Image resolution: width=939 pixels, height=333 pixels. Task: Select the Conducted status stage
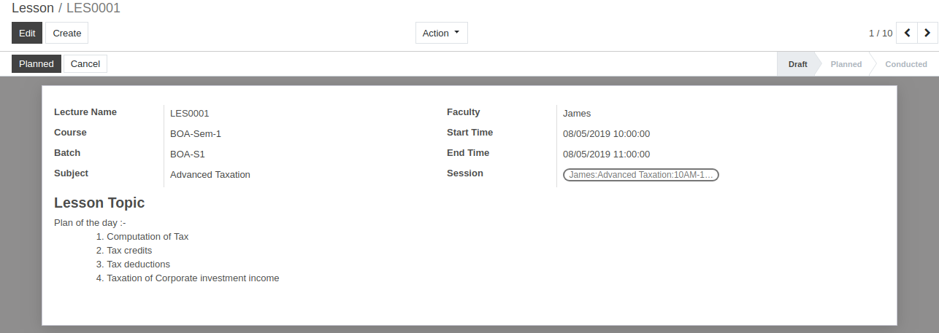906,64
